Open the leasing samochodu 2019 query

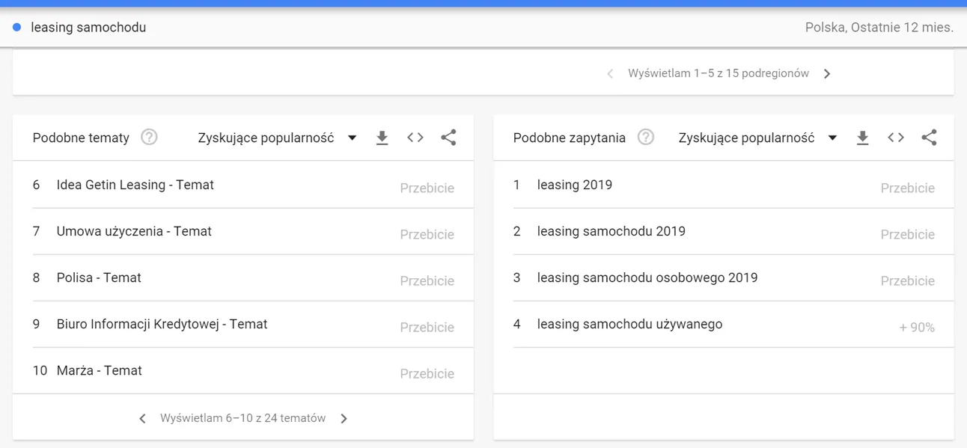(611, 231)
